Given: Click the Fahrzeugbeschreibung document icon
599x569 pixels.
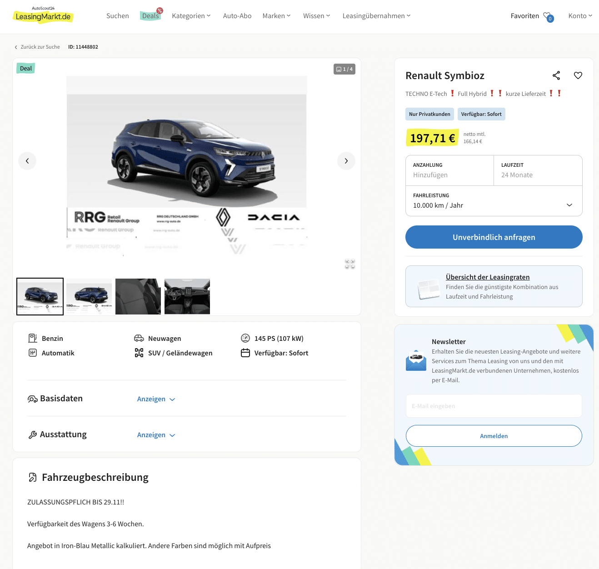Looking at the screenshot, I should 33,477.
